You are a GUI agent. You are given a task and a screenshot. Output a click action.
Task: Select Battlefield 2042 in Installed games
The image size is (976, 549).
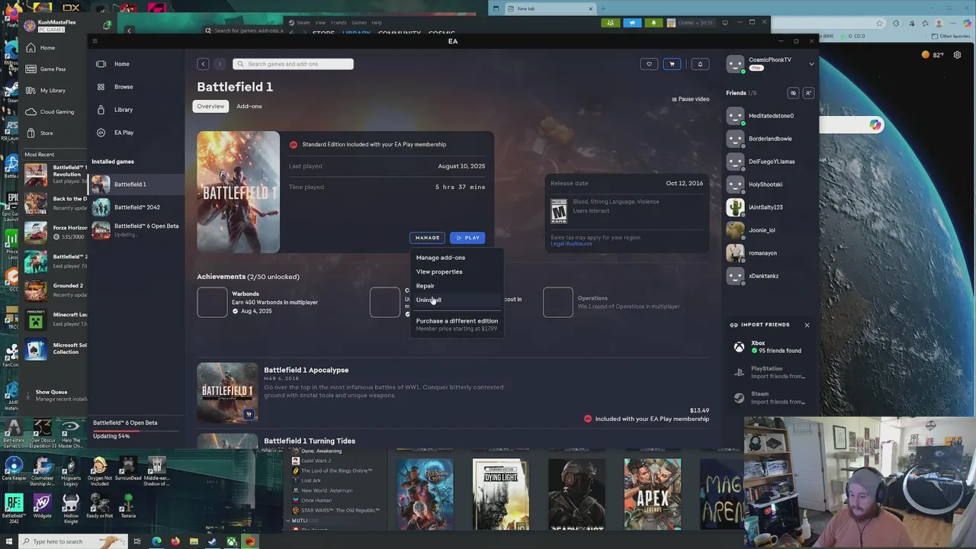point(135,207)
